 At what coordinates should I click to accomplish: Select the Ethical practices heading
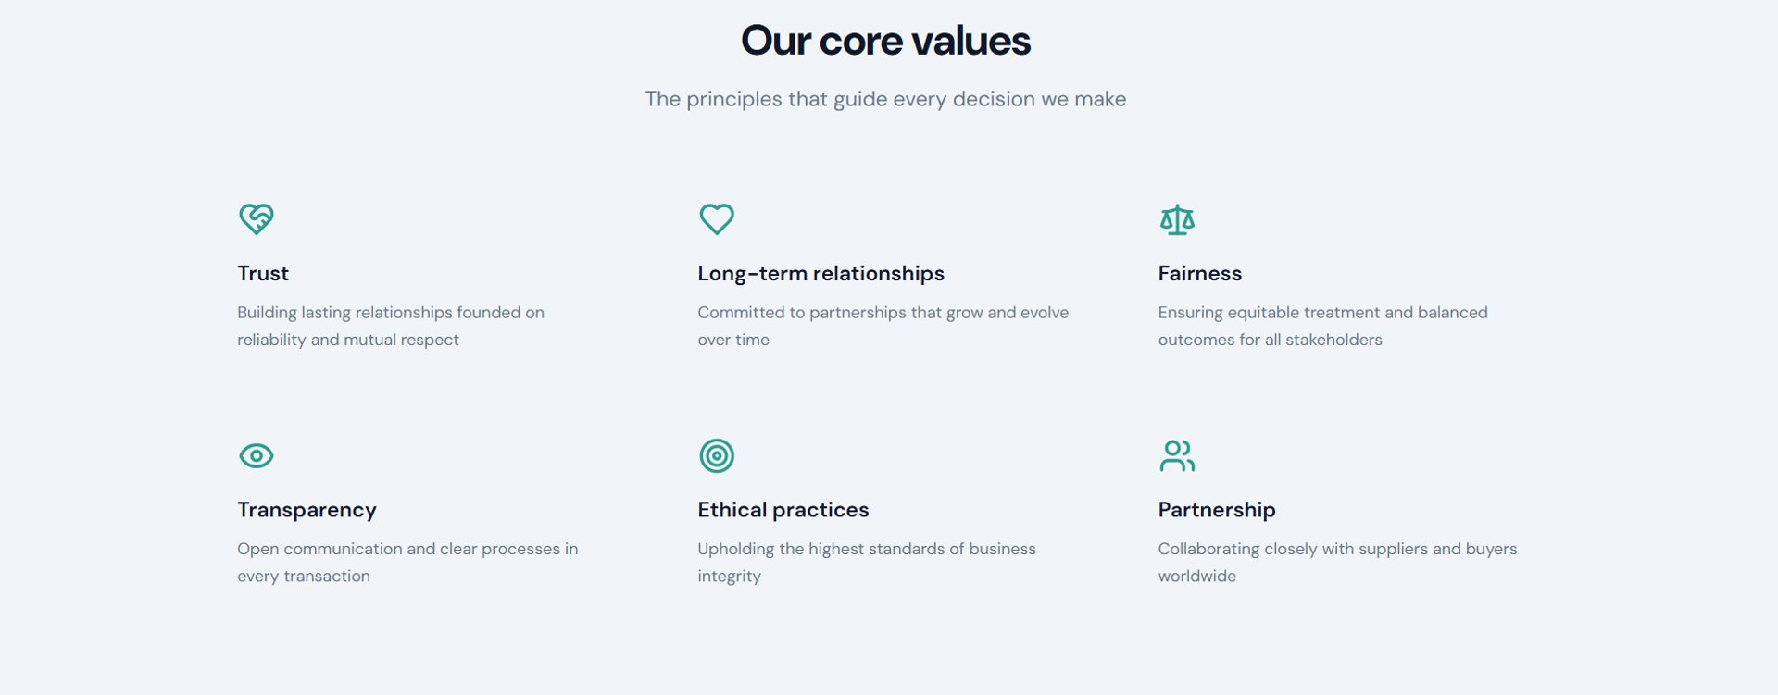(783, 510)
